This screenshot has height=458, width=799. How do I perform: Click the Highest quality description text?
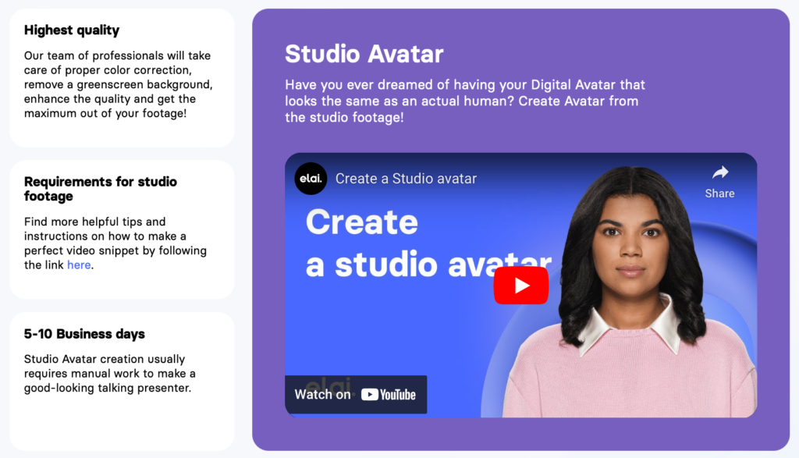[119, 84]
